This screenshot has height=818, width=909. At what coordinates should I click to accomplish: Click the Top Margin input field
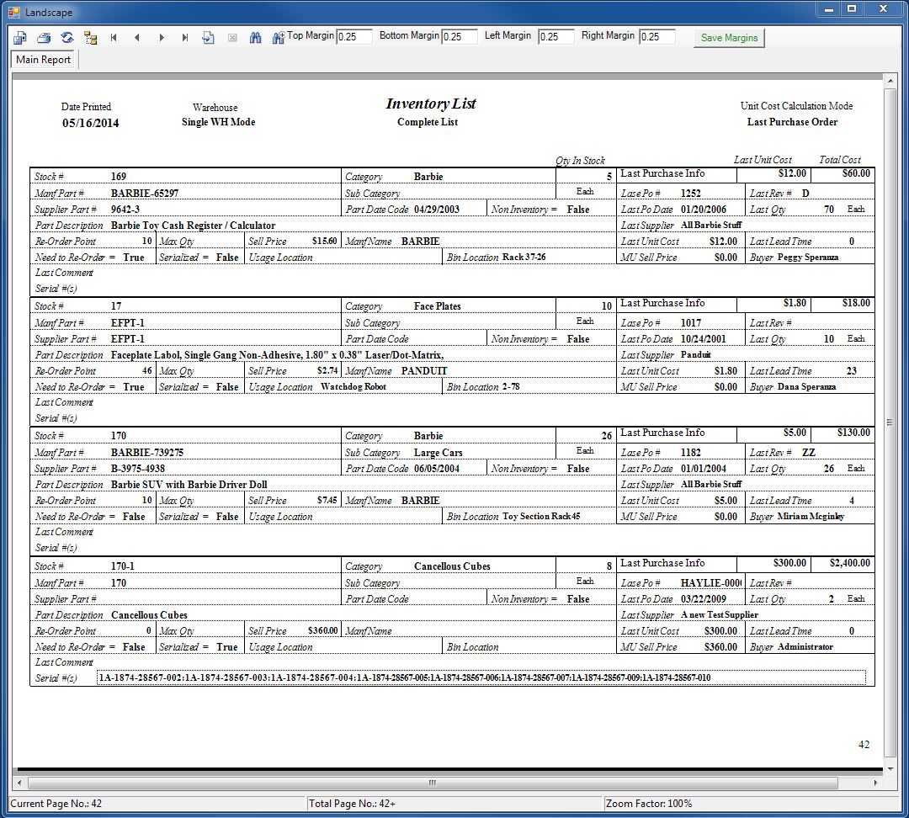pos(353,36)
